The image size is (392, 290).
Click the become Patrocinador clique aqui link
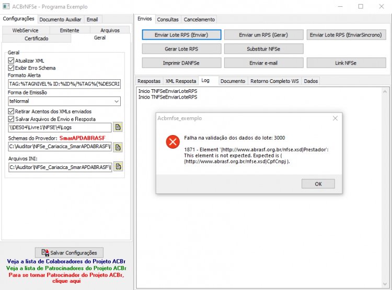66,278
